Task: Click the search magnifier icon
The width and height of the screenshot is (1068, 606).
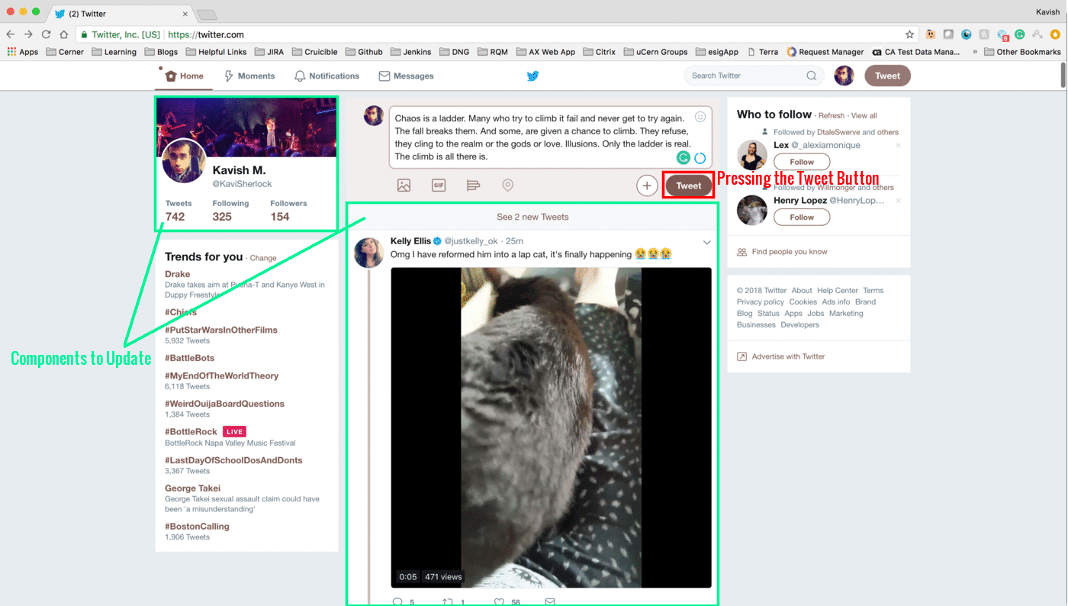Action: click(812, 76)
